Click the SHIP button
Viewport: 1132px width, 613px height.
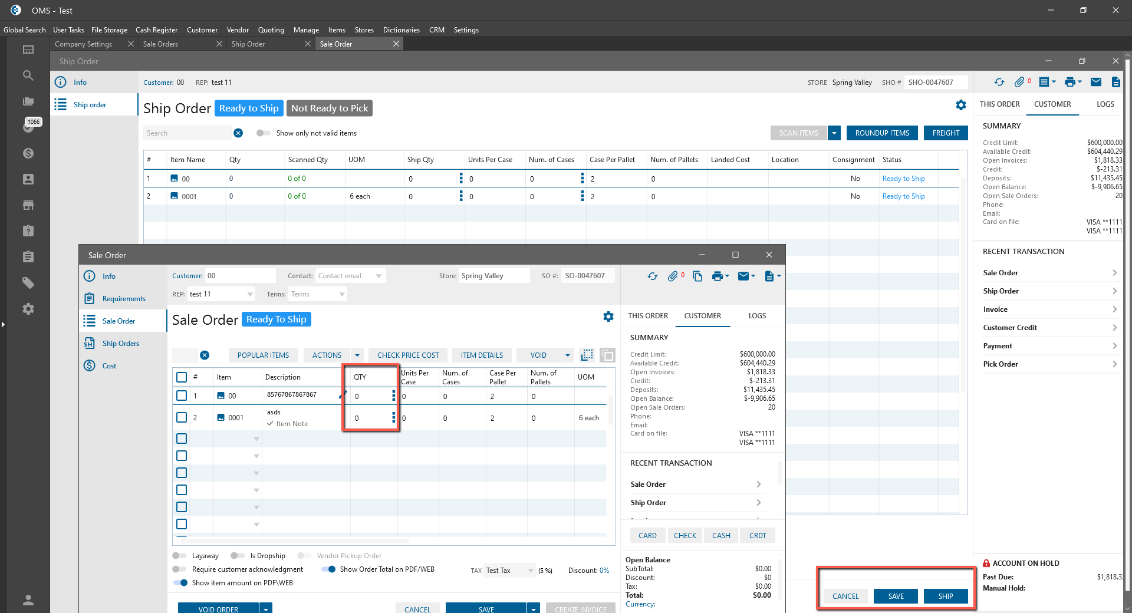coord(946,596)
